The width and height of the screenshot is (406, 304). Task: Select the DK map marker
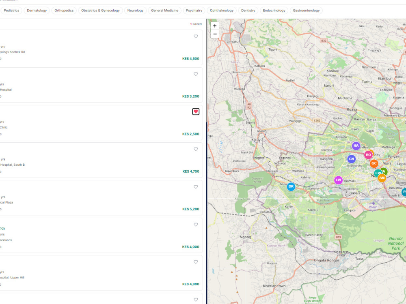tap(291, 186)
